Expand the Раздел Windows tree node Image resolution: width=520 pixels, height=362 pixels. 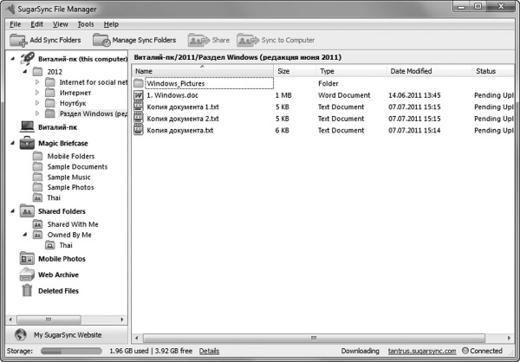[x=37, y=113]
